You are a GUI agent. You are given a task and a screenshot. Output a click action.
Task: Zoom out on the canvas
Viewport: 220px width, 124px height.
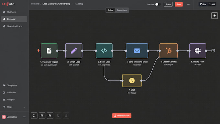(50, 116)
